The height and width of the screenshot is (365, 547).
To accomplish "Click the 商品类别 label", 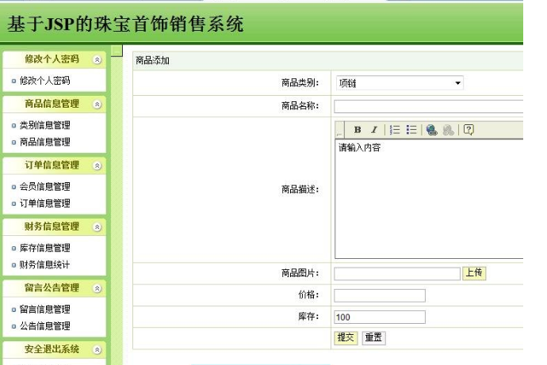I will (x=300, y=83).
